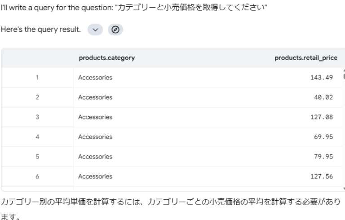Click the Accessories cell in row 4
Viewport: 345px width, 220px height.
click(x=95, y=137)
